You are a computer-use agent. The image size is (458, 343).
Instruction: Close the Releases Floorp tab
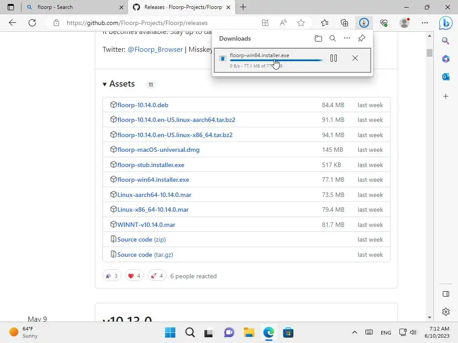[x=229, y=7]
